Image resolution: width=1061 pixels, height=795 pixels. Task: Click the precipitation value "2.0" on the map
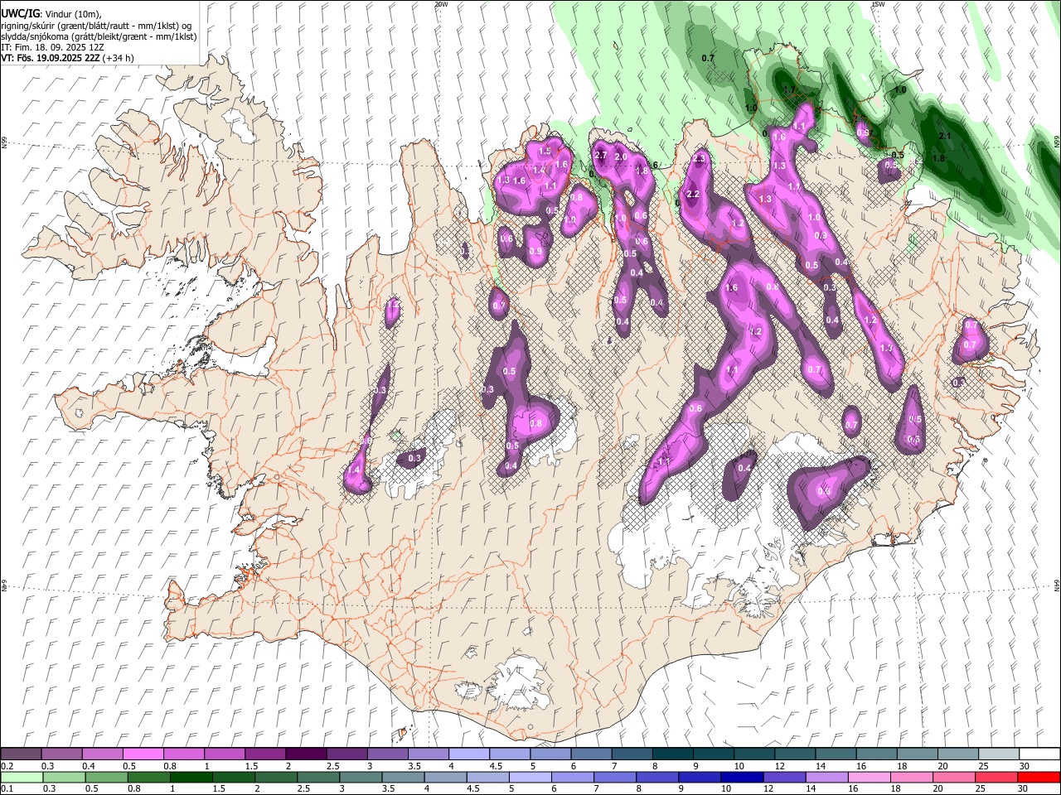tap(621, 157)
